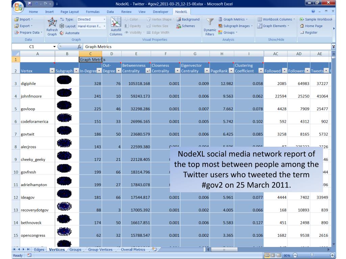The image size is (346, 259).
Task: Open the Import menu
Action: pos(24,19)
